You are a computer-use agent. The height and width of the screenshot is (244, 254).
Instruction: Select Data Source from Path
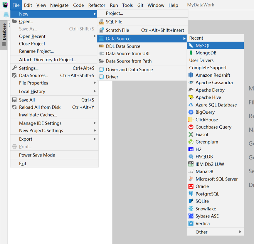142,61
